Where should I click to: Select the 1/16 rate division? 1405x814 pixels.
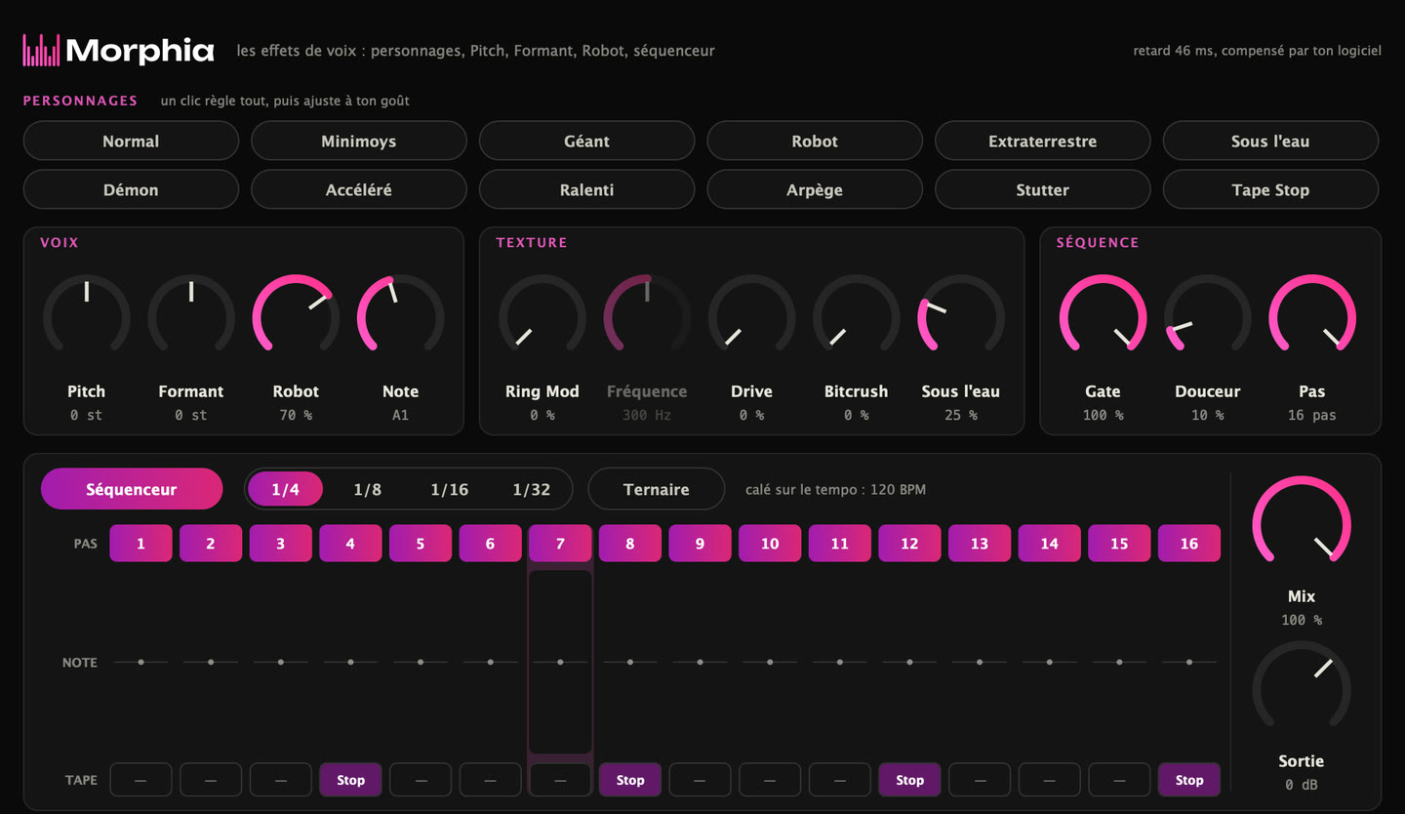click(450, 489)
